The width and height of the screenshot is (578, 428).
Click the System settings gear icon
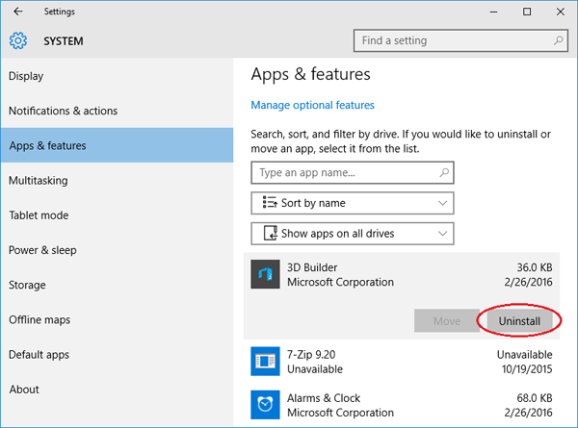17,41
